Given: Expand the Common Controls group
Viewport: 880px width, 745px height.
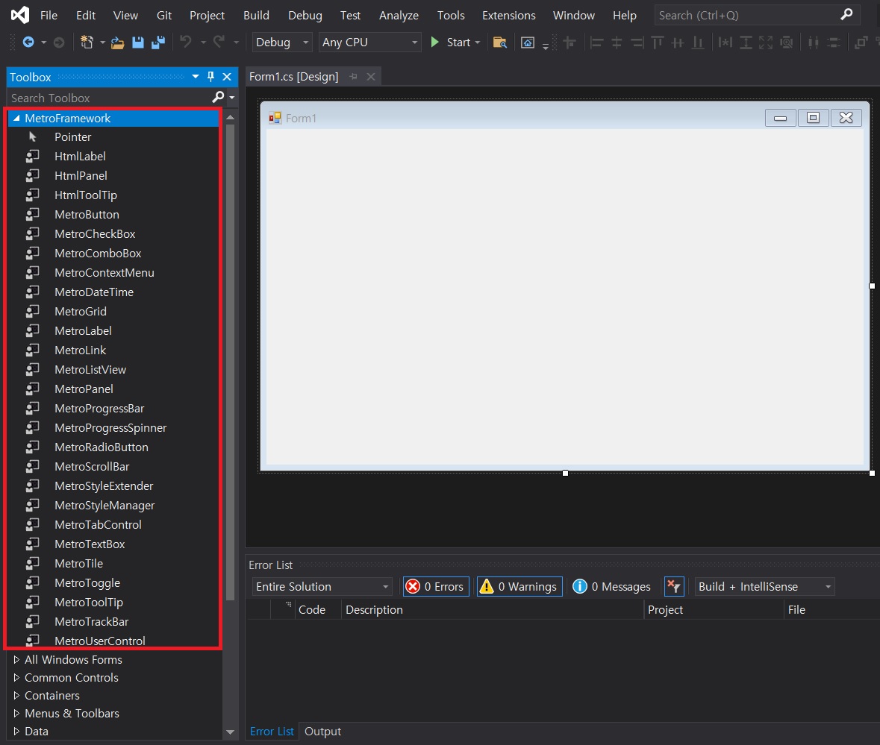Looking at the screenshot, I should click(16, 678).
